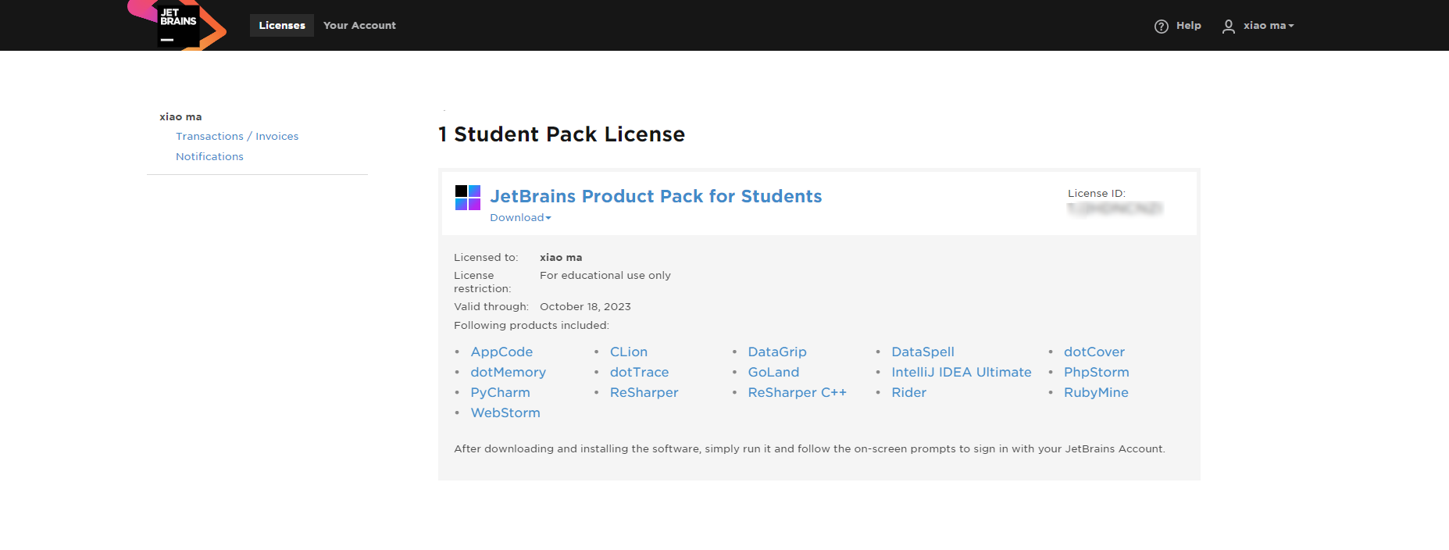The height and width of the screenshot is (550, 1449).
Task: Open Notifications in sidebar
Action: [x=209, y=156]
